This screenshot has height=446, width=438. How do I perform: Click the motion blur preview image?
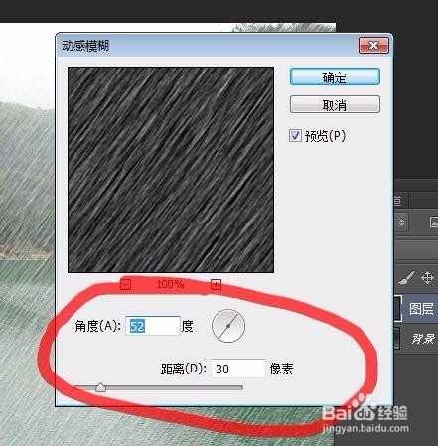pos(171,170)
